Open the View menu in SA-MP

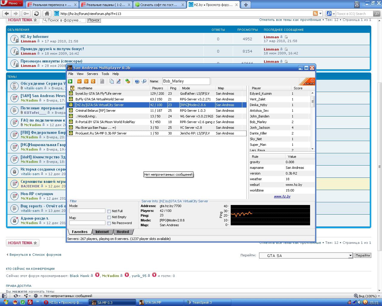80,74
